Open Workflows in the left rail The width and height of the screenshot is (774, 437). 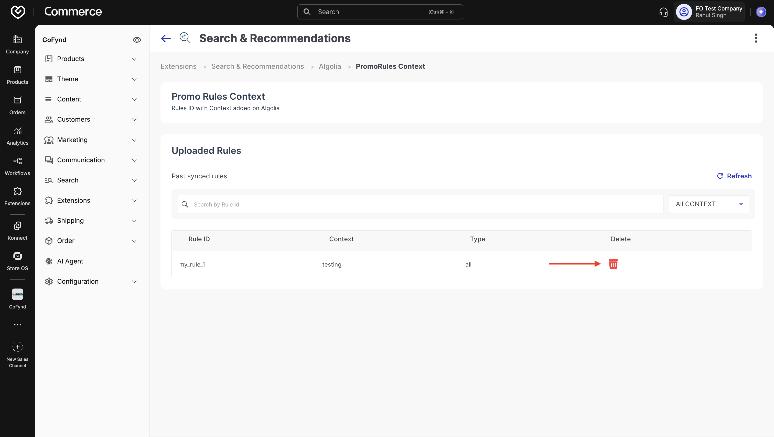tap(17, 167)
